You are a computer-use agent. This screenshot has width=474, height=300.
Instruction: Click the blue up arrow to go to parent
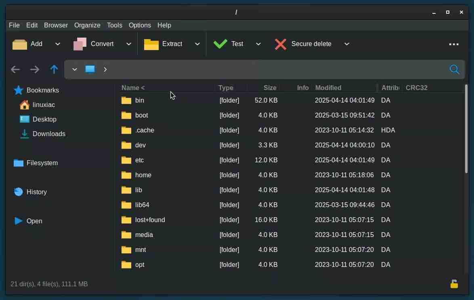pyautogui.click(x=54, y=69)
